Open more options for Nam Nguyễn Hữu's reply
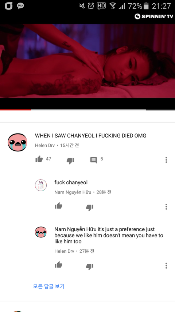175x312 pixels. coord(166,207)
